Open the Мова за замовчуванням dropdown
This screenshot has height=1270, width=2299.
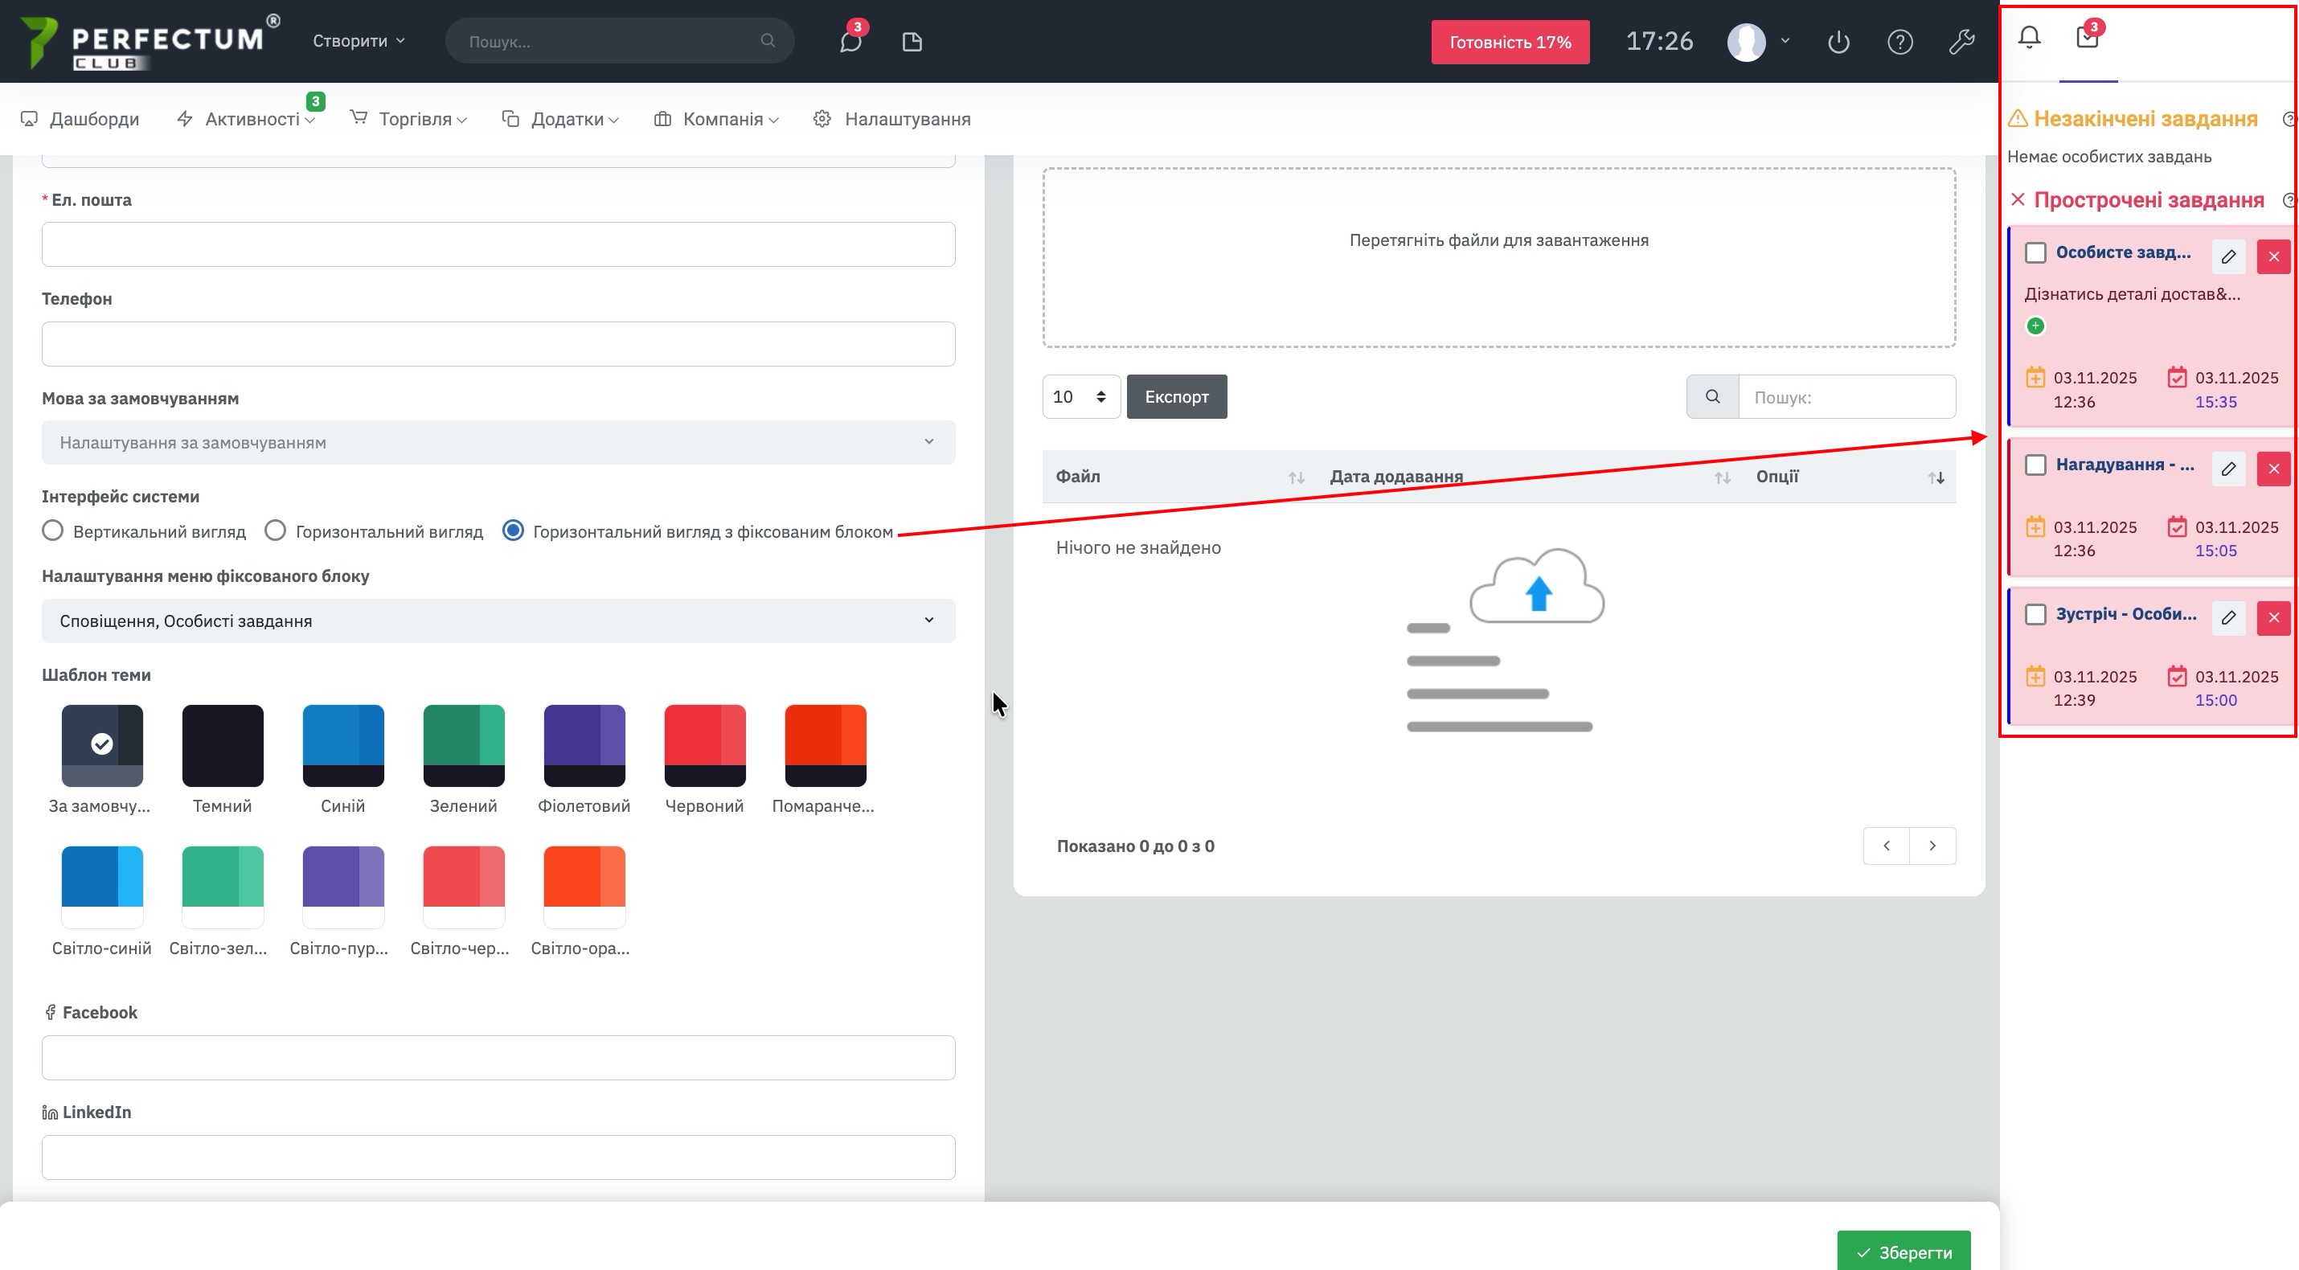click(498, 442)
